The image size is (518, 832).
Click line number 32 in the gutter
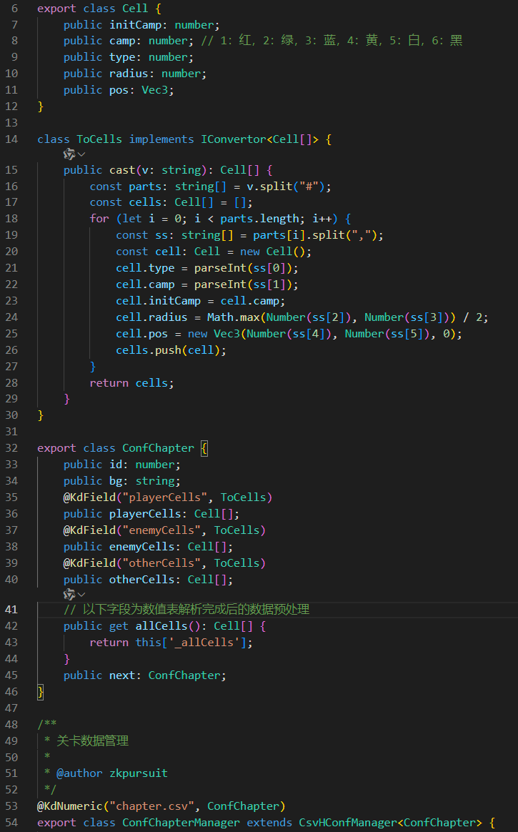pos(11,448)
